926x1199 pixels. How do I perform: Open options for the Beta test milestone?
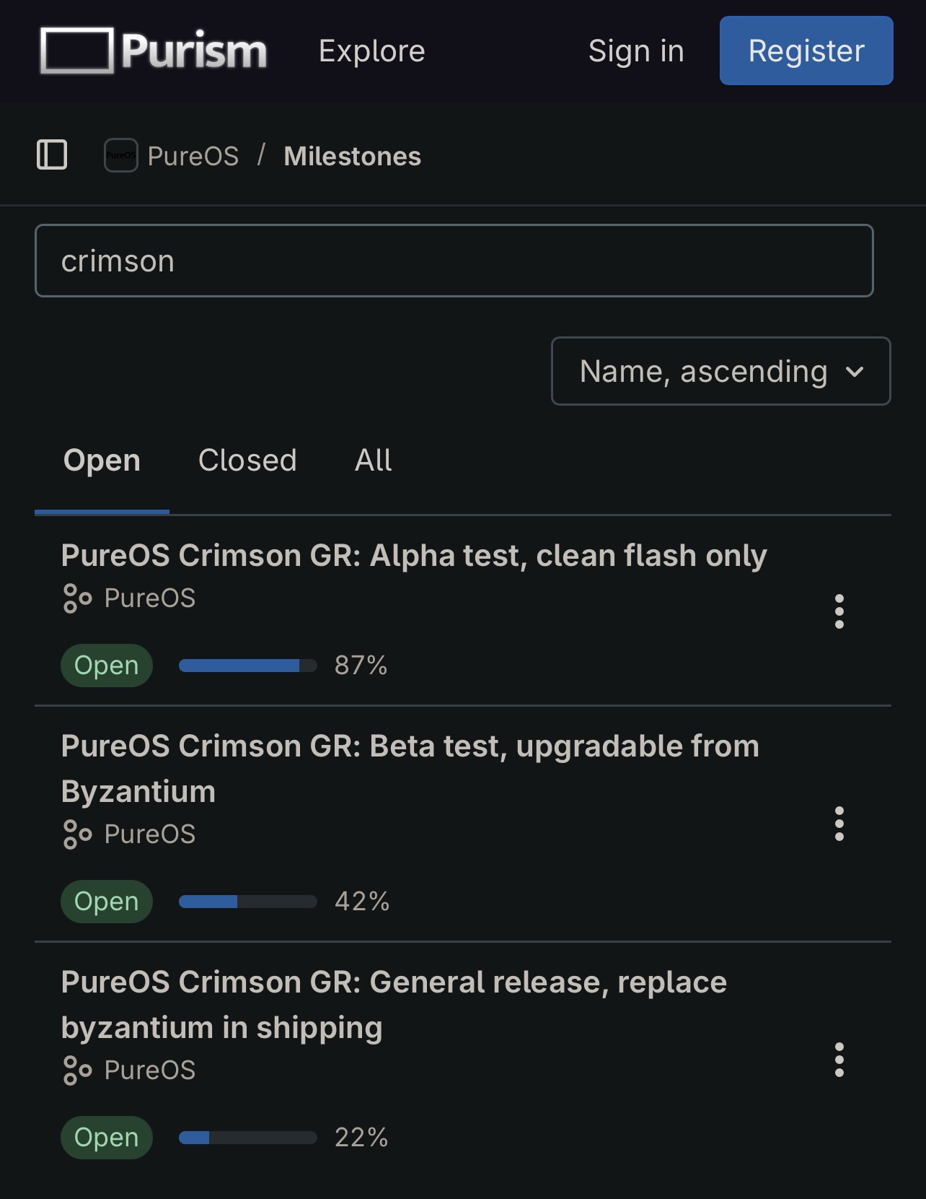pos(839,824)
